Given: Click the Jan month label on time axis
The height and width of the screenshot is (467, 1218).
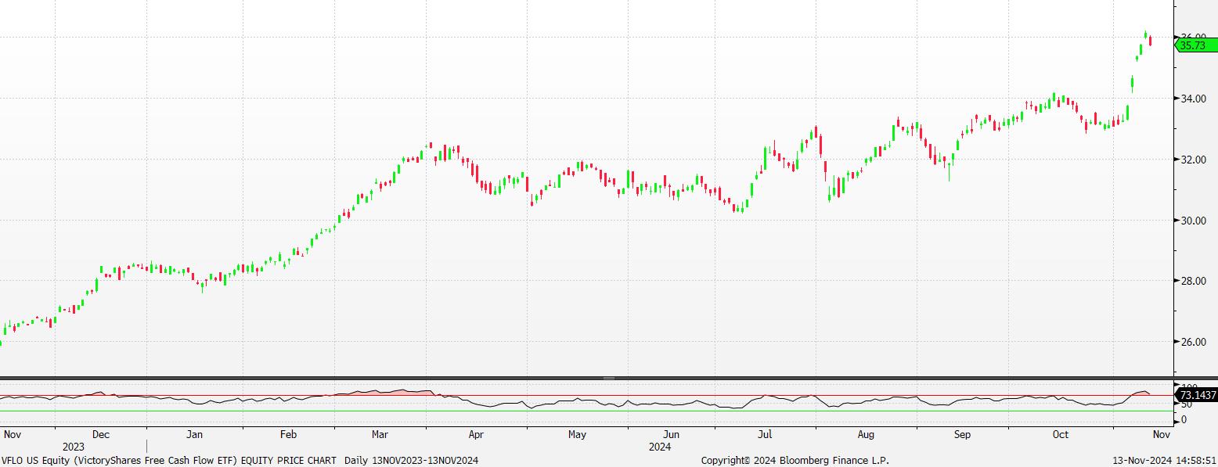Looking at the screenshot, I should pyautogui.click(x=194, y=433).
